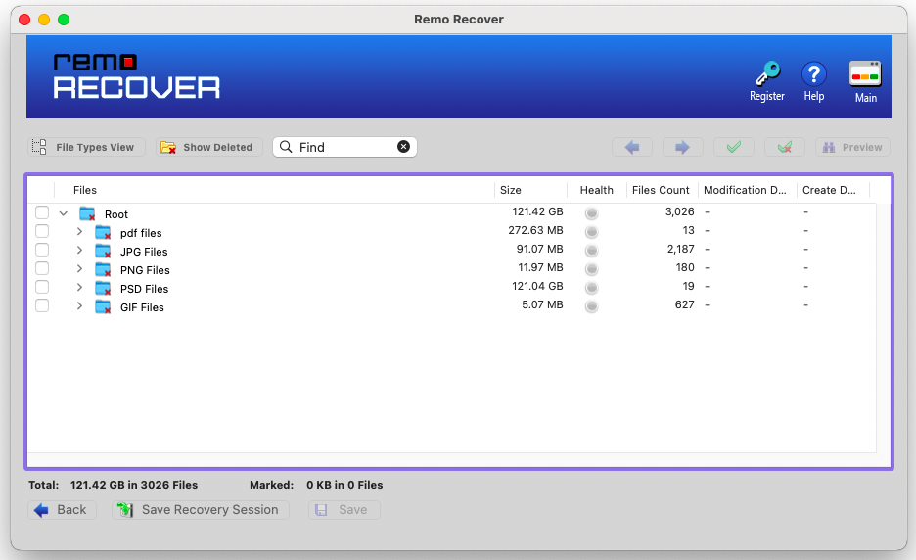Image resolution: width=916 pixels, height=560 pixels.
Task: Sort by Create Date column header
Action: 829,190
